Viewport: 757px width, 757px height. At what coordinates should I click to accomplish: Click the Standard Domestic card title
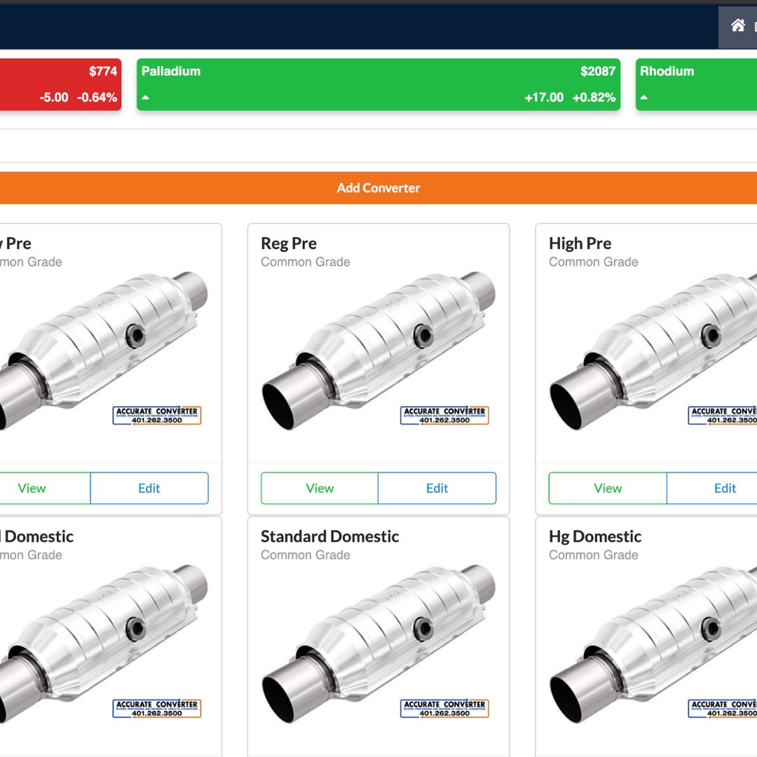[x=329, y=536]
